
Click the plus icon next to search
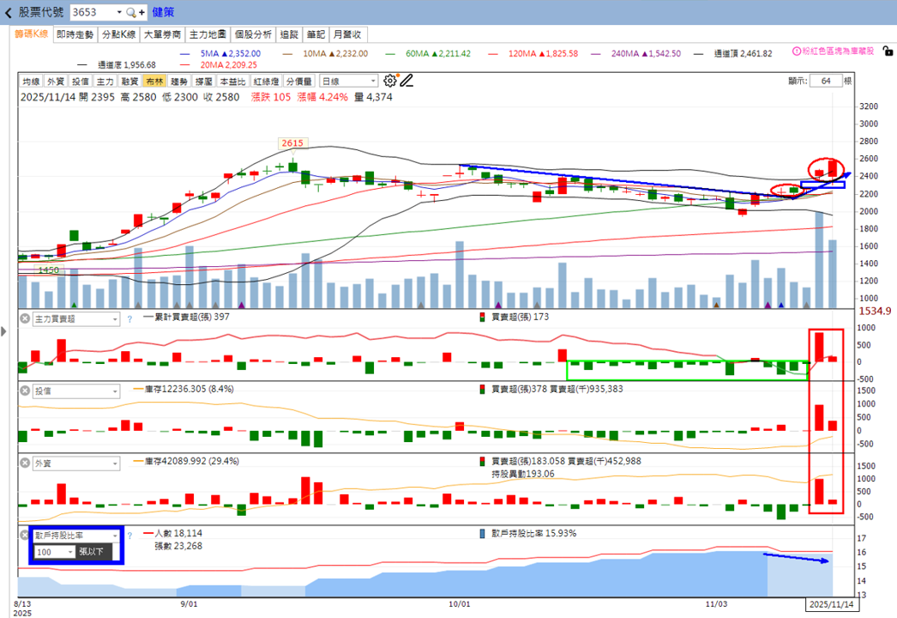[141, 12]
